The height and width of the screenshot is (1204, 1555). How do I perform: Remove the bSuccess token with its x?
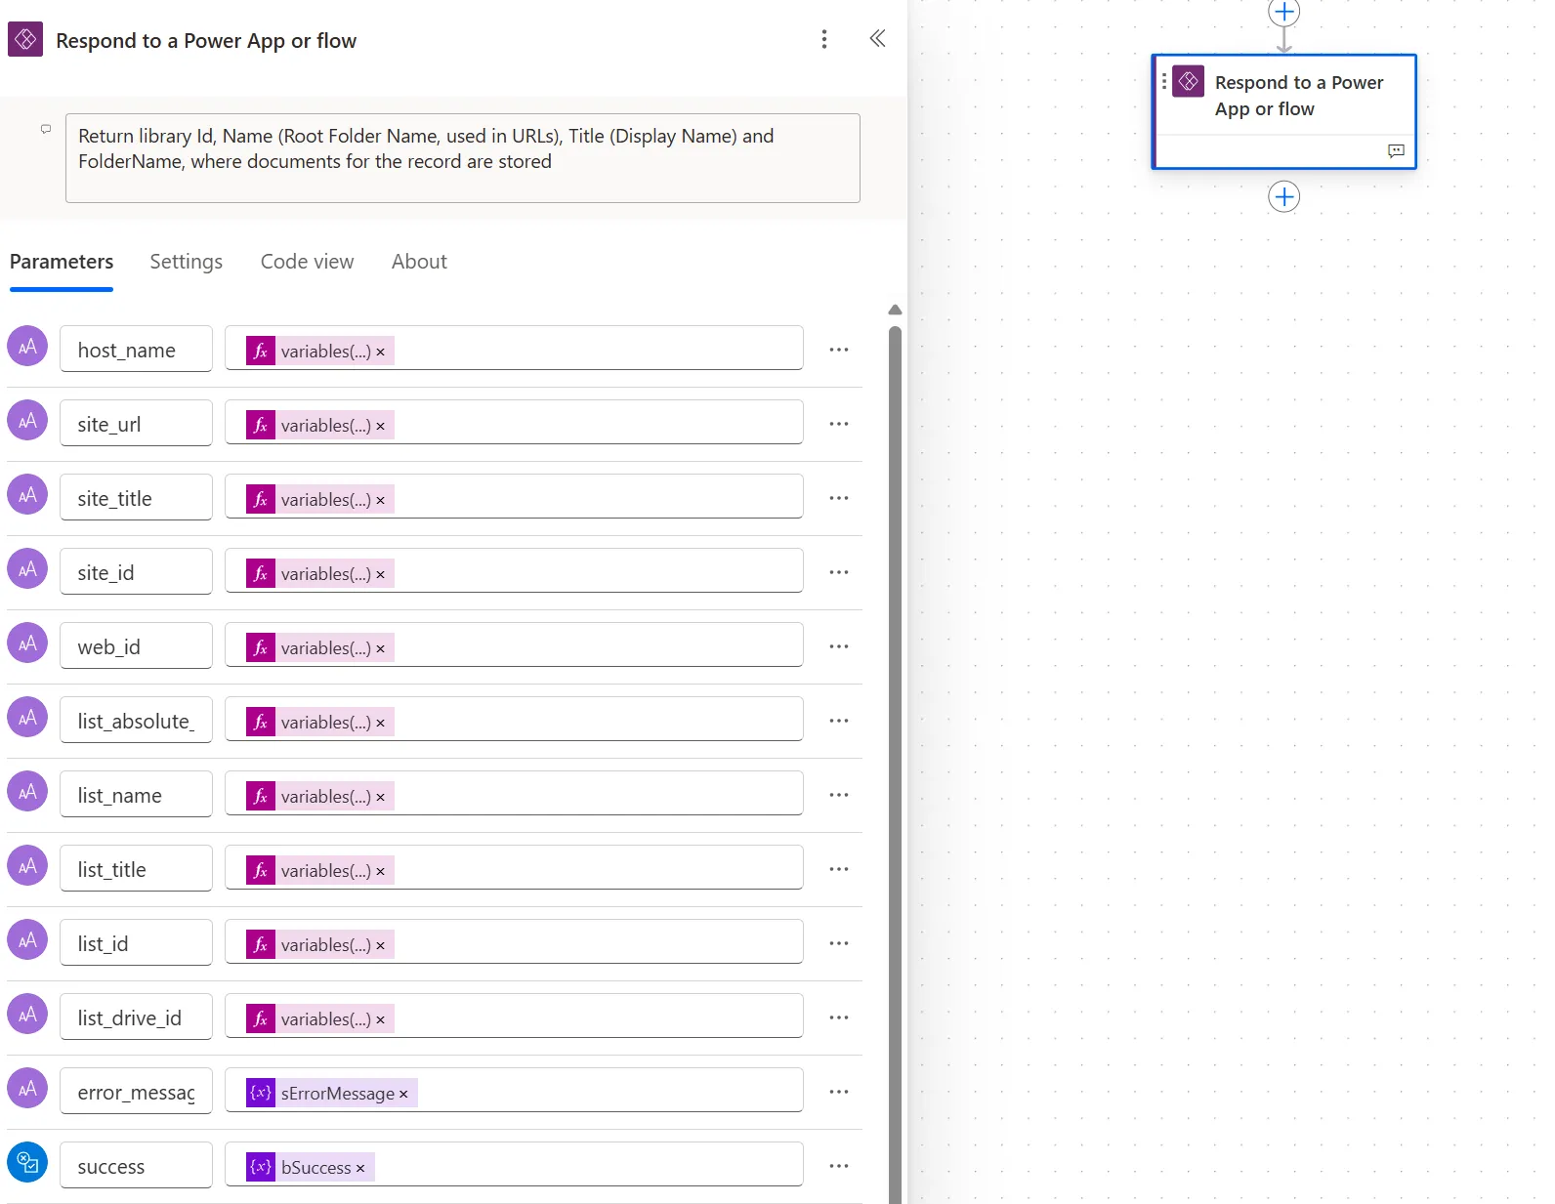360,1168
